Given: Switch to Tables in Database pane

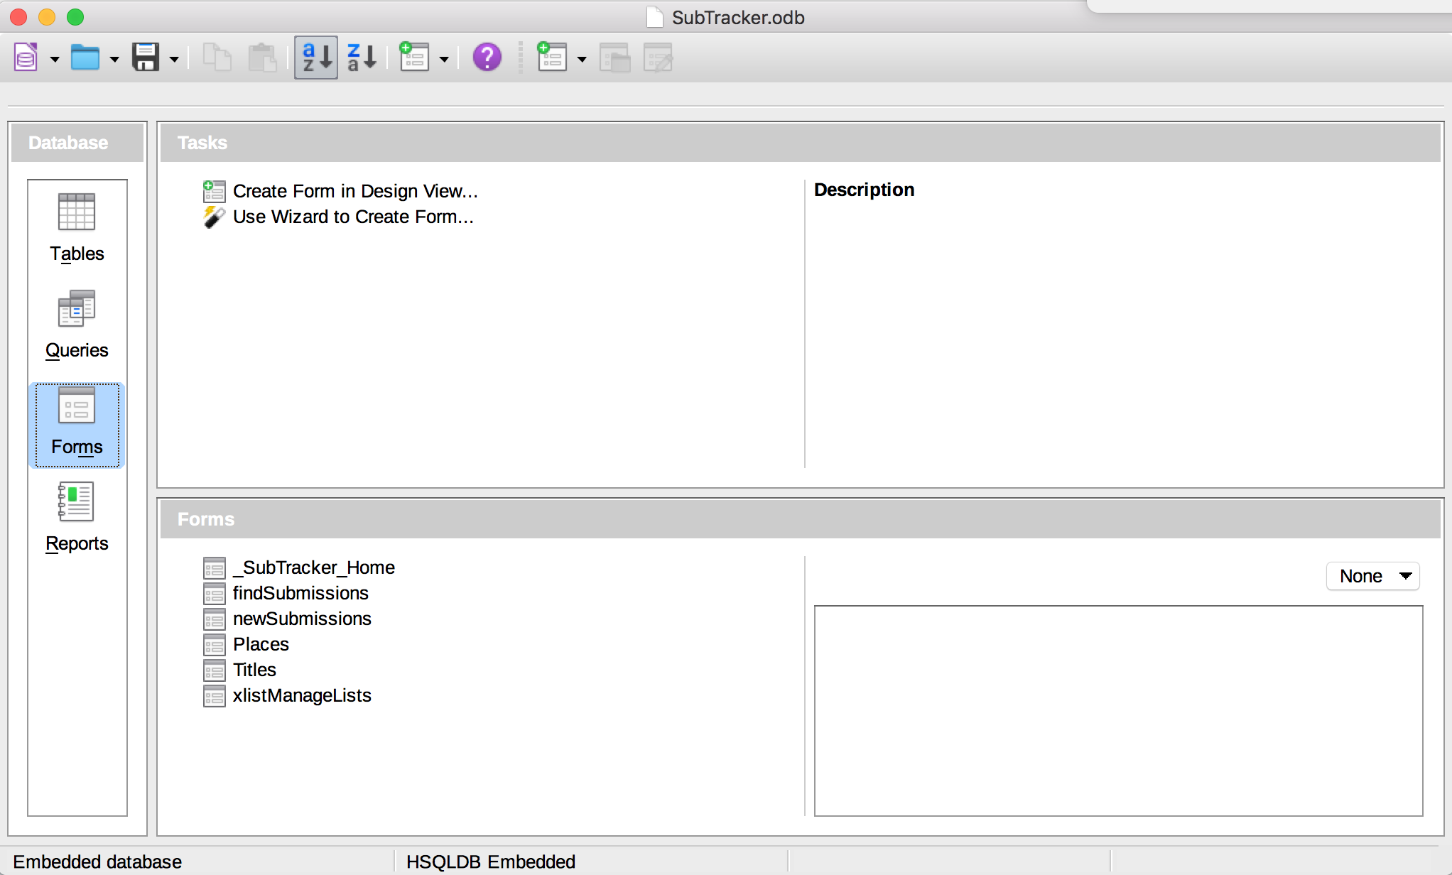Looking at the screenshot, I should [77, 228].
